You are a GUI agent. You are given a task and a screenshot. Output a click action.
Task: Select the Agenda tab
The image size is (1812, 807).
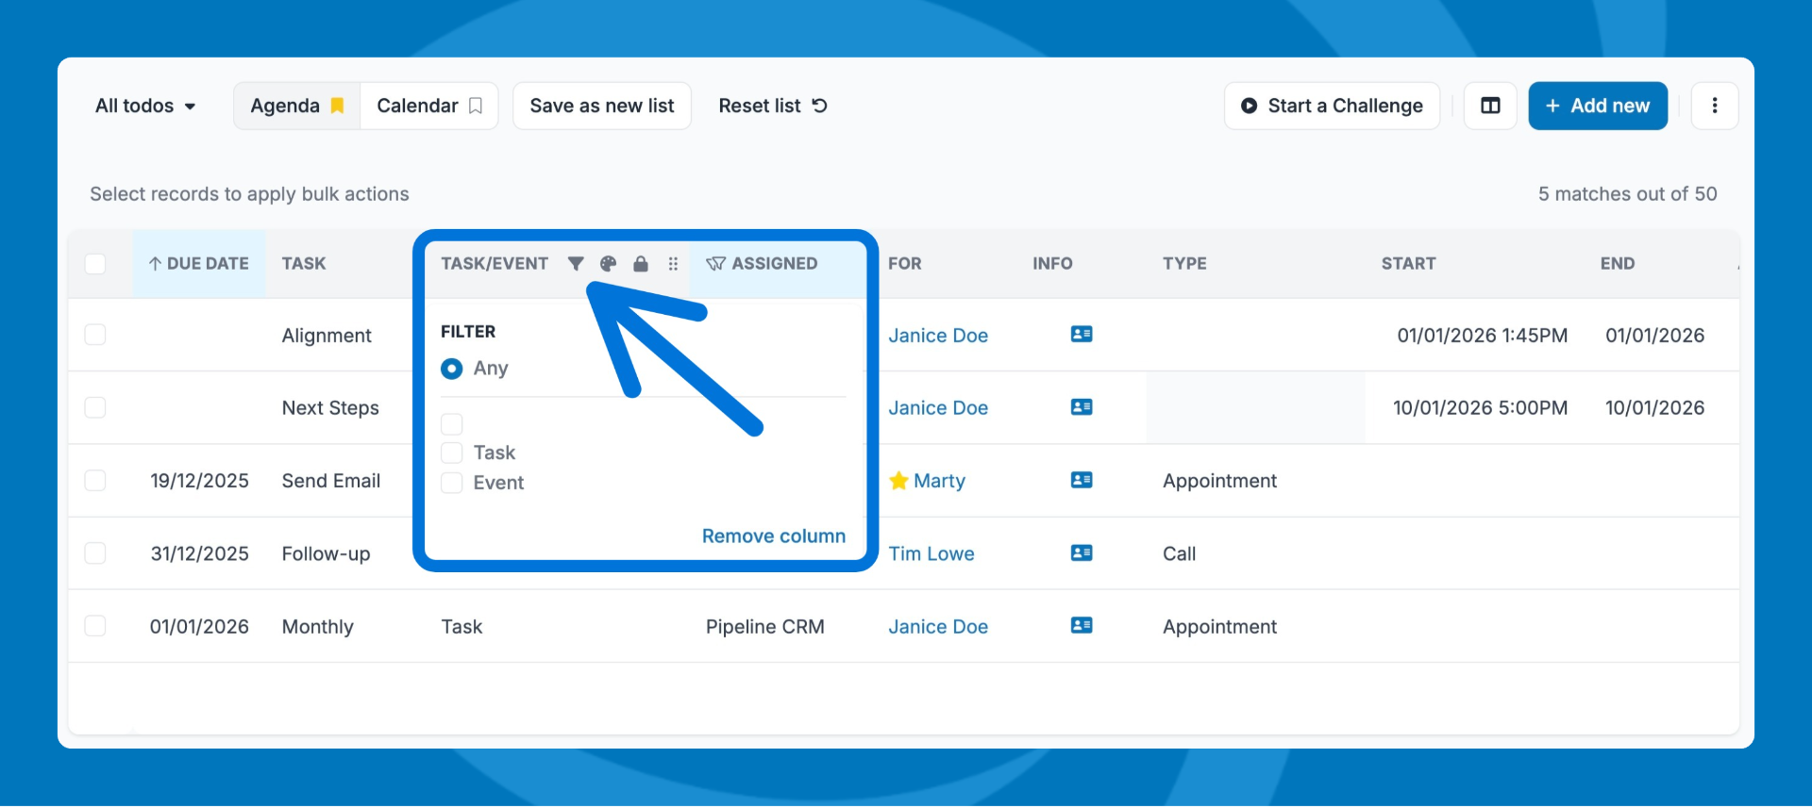click(x=296, y=106)
